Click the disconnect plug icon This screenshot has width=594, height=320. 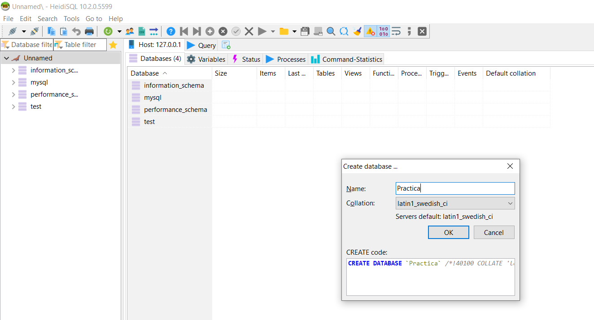(x=35, y=31)
